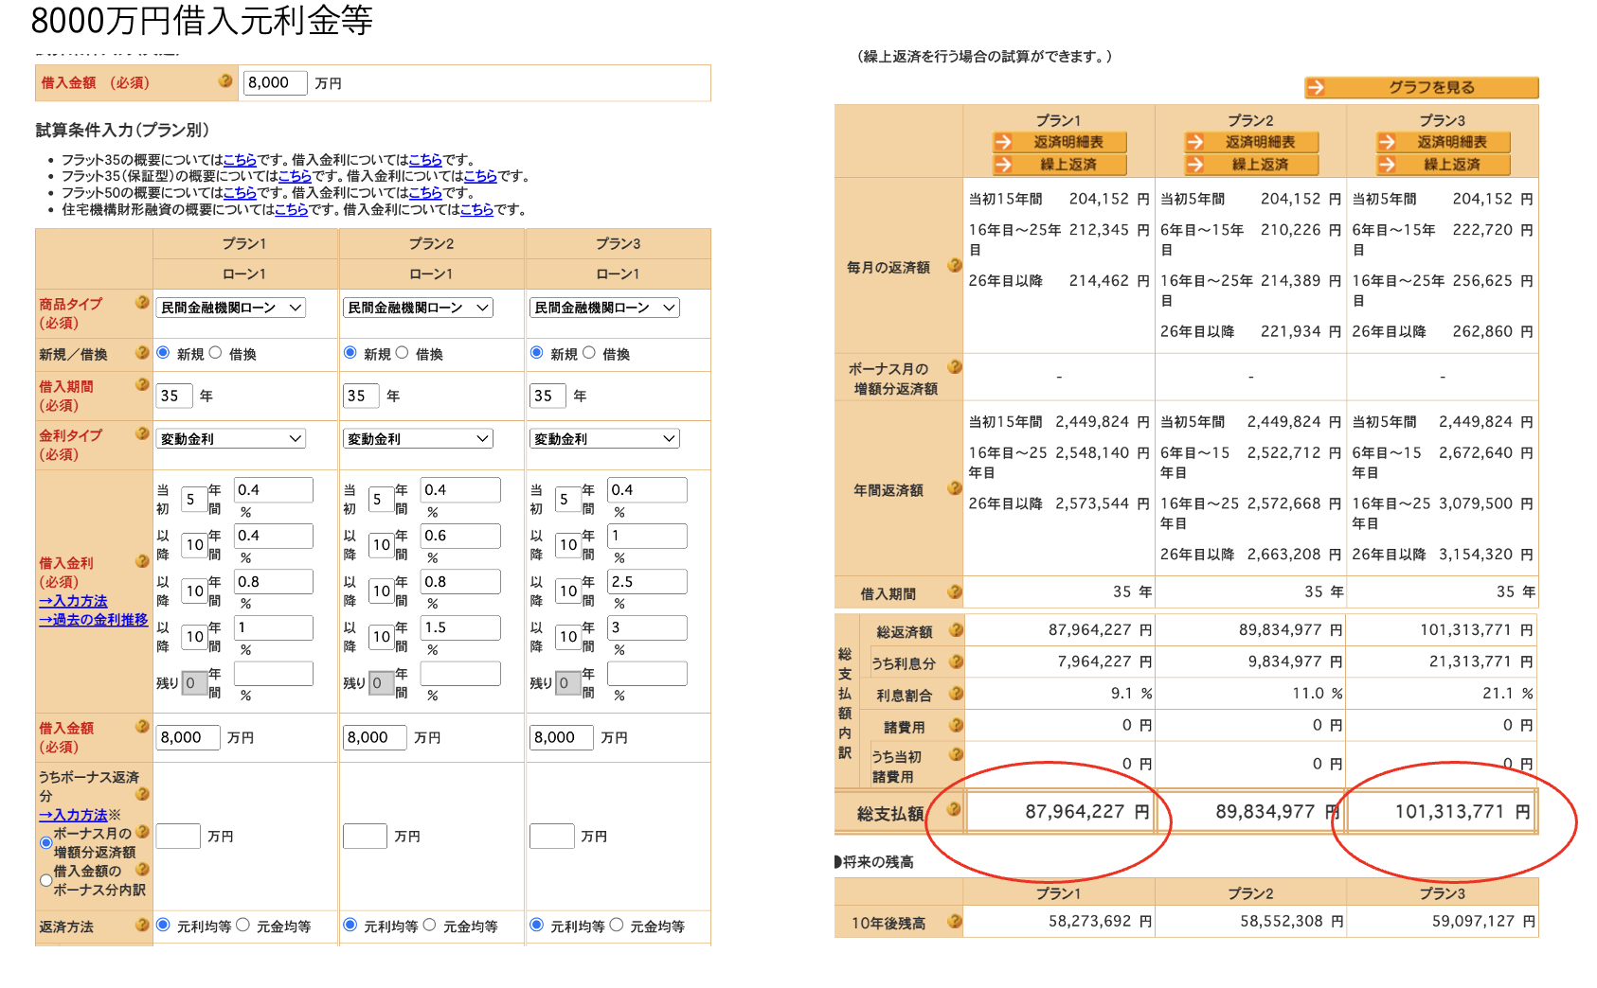Click グラフを見る button
1597x988 pixels.
point(1421,88)
